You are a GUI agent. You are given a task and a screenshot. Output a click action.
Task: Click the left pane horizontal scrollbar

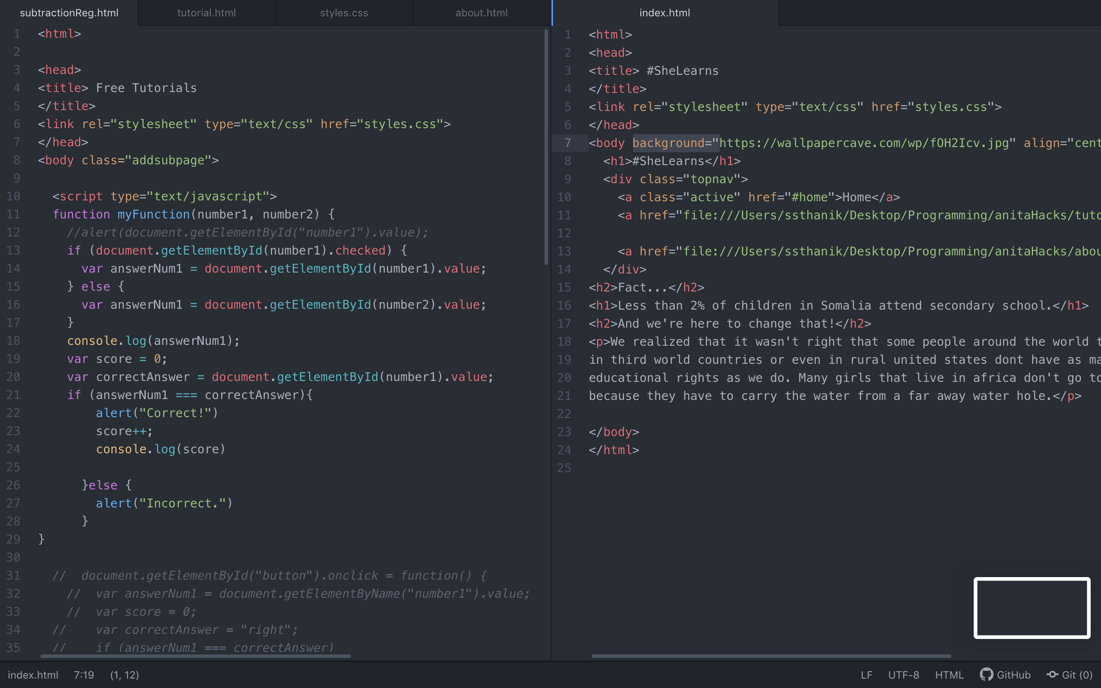196,656
